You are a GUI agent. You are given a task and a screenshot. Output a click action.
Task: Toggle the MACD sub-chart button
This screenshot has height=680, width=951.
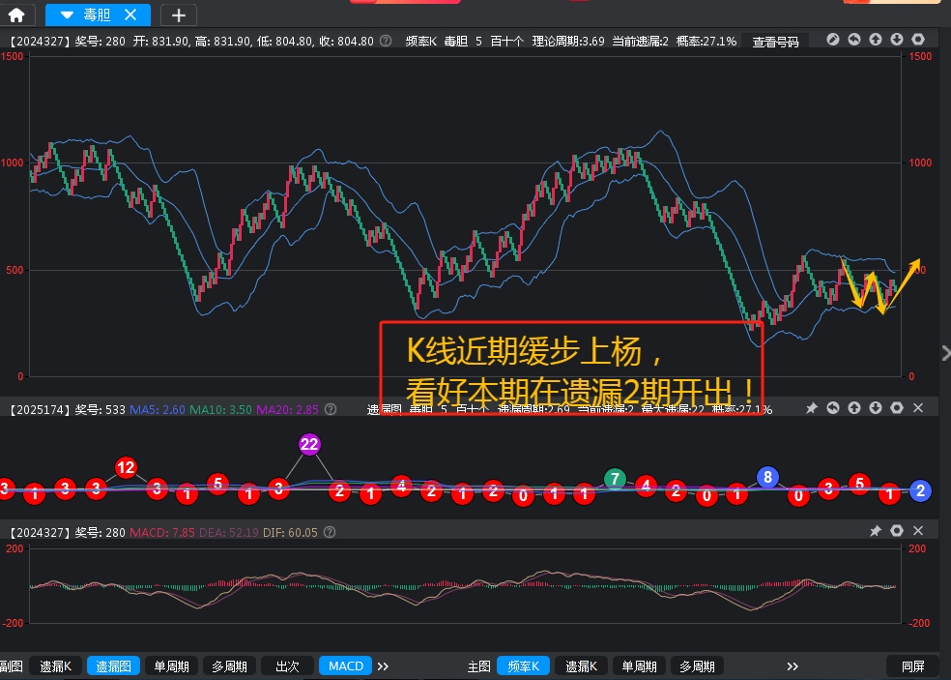pos(345,665)
